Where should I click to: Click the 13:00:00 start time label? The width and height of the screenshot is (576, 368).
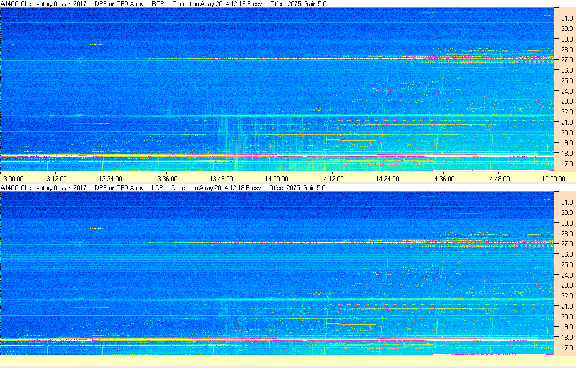12,178
